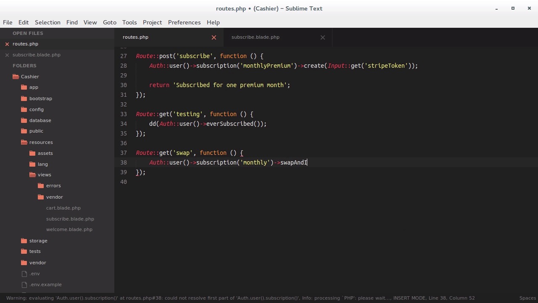The image size is (538, 303).
Task: Click the Line 38, Column 52 status text
Action: [x=451, y=298]
